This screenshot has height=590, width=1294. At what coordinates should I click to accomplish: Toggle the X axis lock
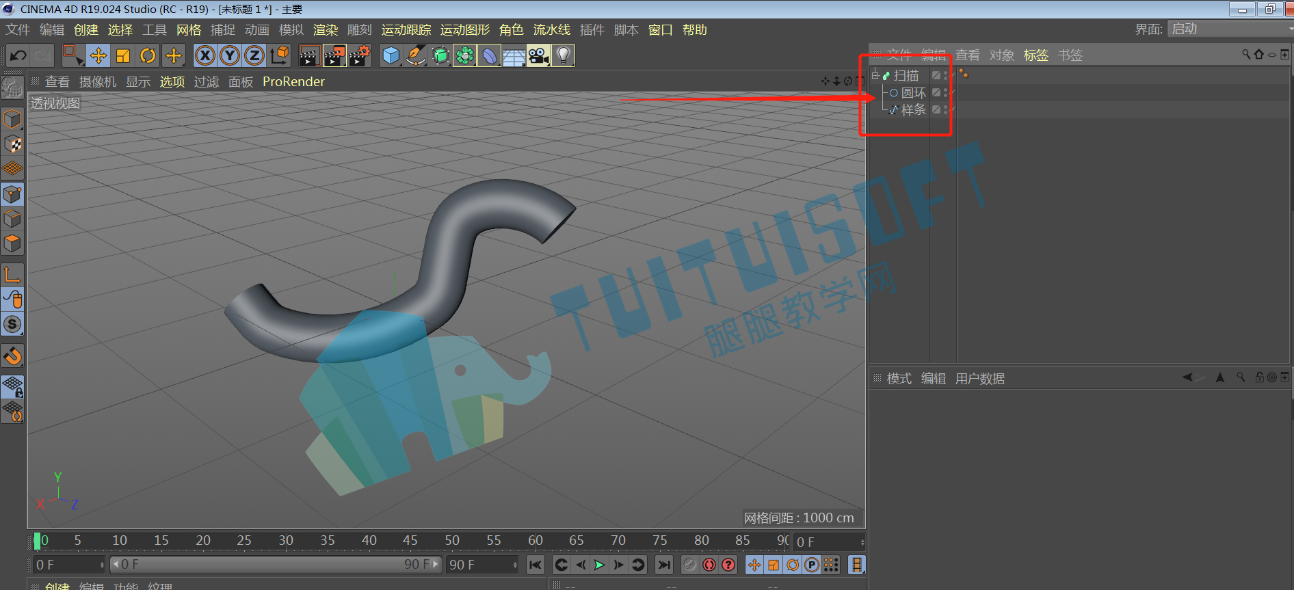pyautogui.click(x=205, y=55)
